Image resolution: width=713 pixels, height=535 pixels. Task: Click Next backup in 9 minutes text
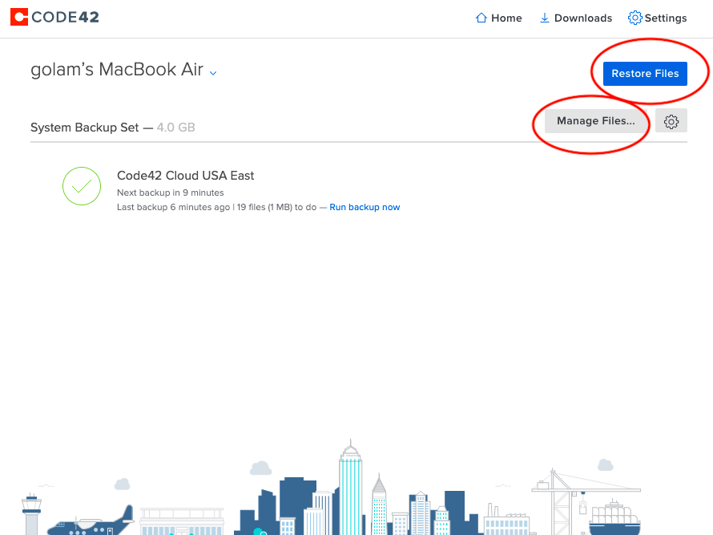pos(171,193)
